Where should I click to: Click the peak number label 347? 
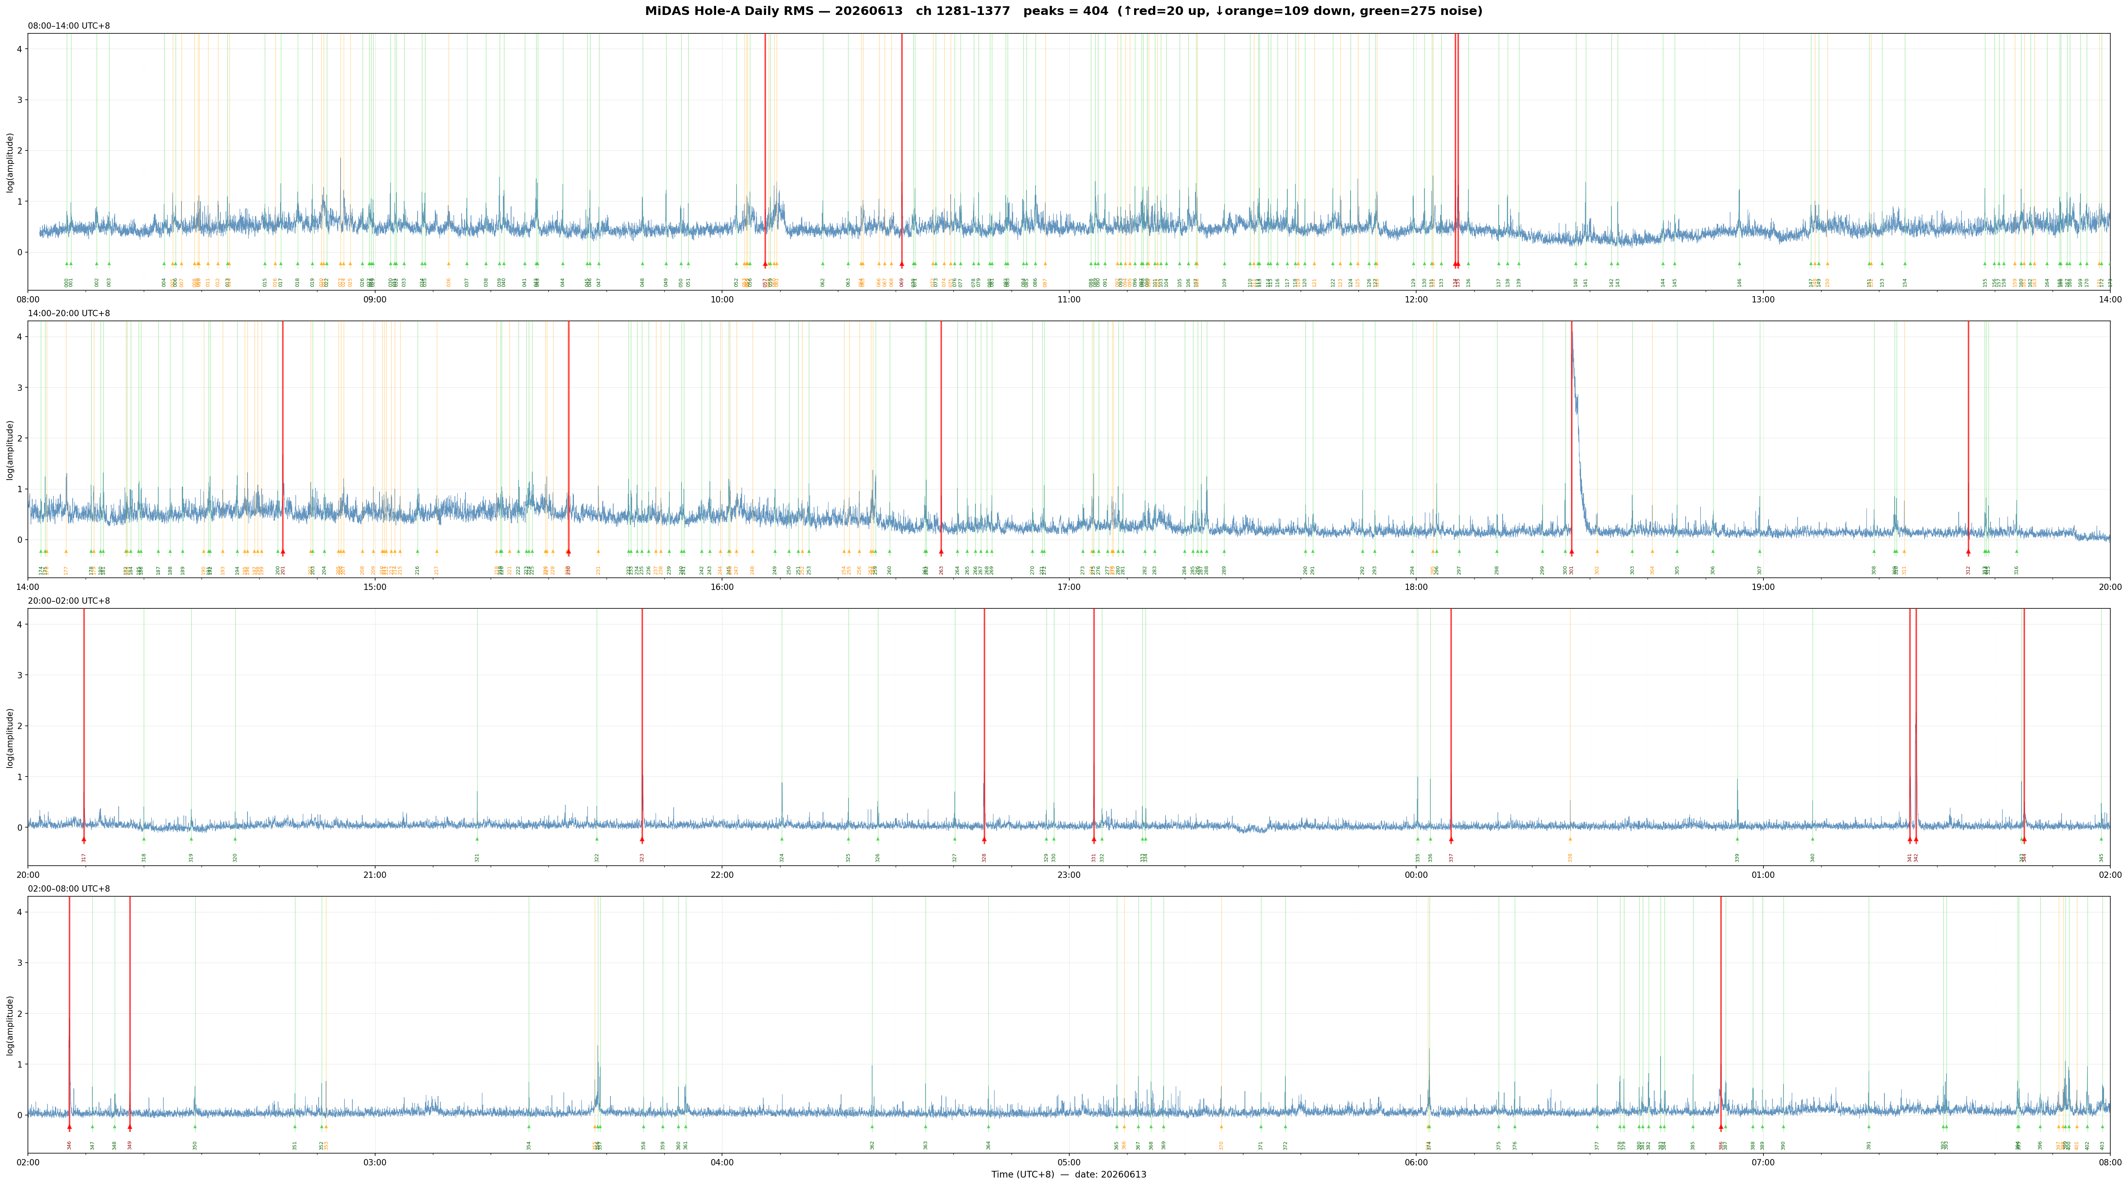(93, 1145)
